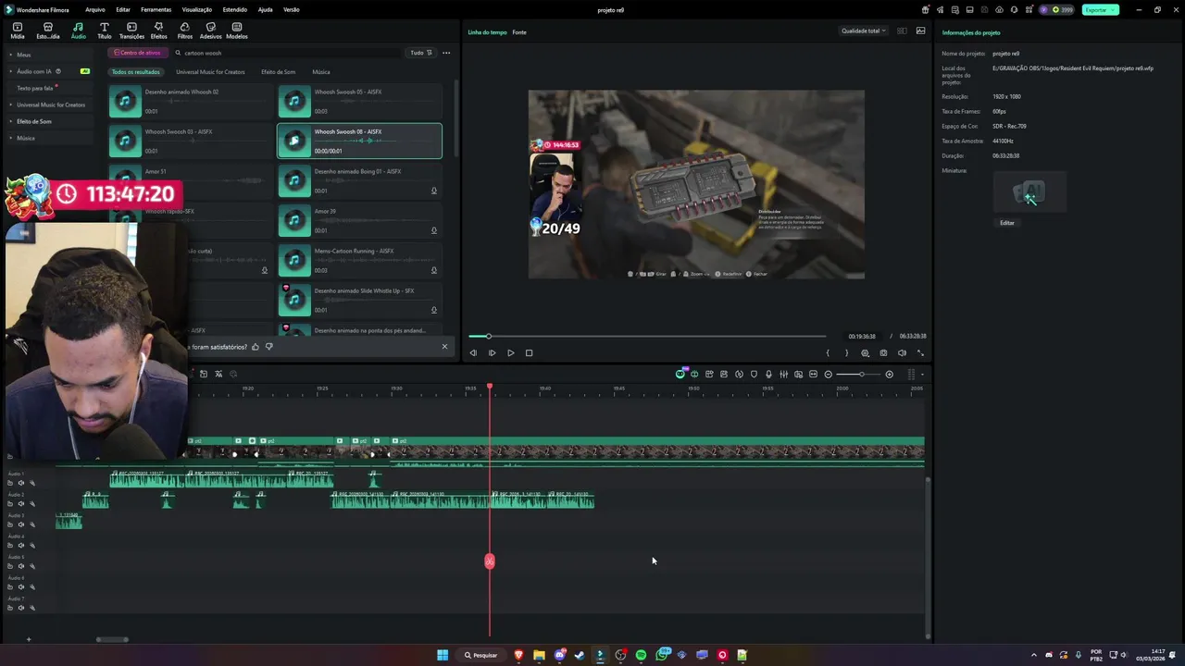
Task: Download Desenho animado Slide Whistle Up SFX
Action: point(433,310)
